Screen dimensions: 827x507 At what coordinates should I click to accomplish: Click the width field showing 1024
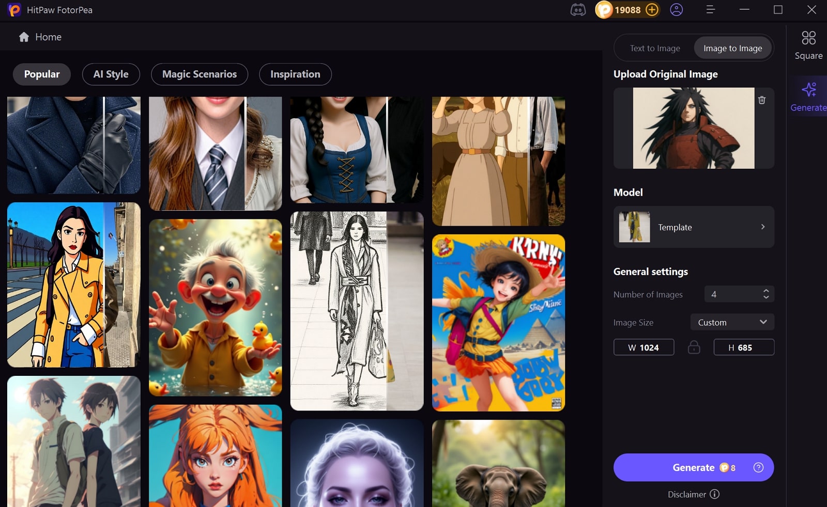644,347
